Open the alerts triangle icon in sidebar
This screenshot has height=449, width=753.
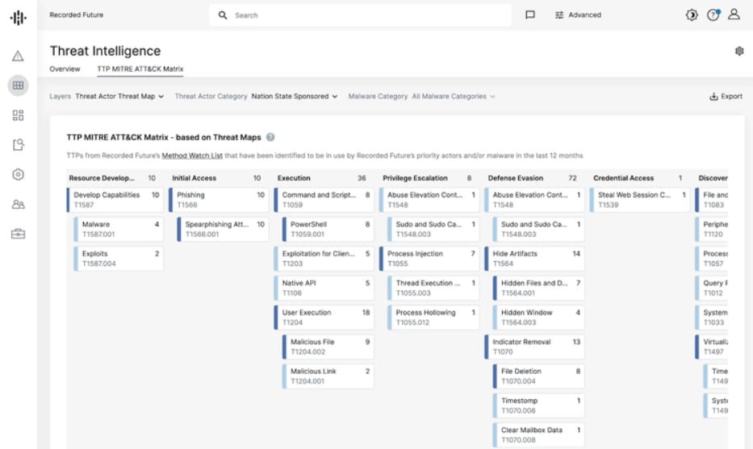[x=18, y=56]
